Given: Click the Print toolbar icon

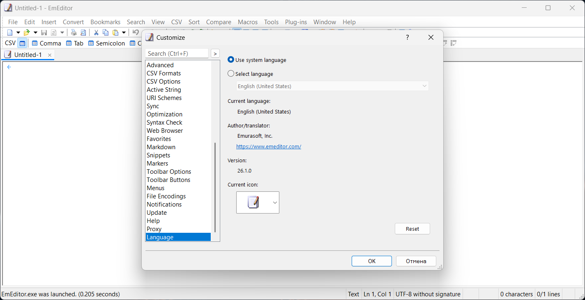Looking at the screenshot, I should click(74, 32).
